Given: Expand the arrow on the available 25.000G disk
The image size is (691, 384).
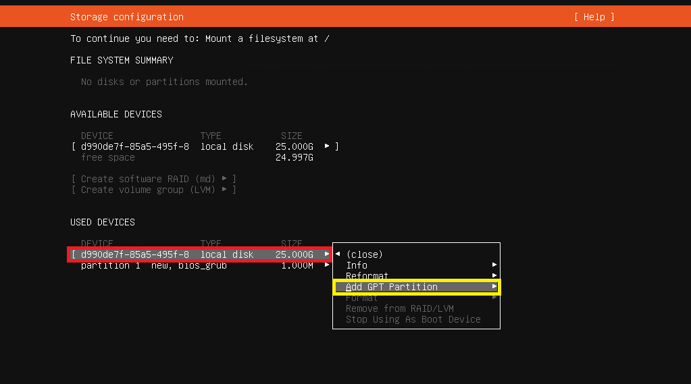Looking at the screenshot, I should 328,146.
